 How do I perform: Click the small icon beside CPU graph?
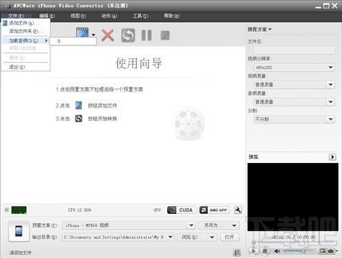pyautogui.click(x=7, y=210)
